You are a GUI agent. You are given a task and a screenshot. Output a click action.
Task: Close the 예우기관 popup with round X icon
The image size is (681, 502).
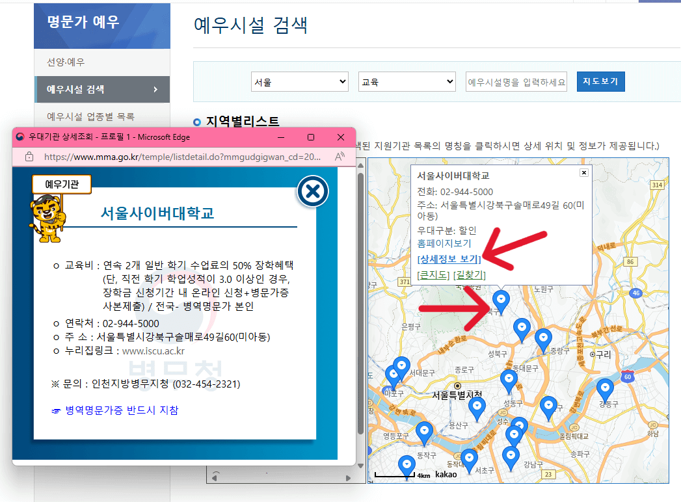click(x=313, y=191)
